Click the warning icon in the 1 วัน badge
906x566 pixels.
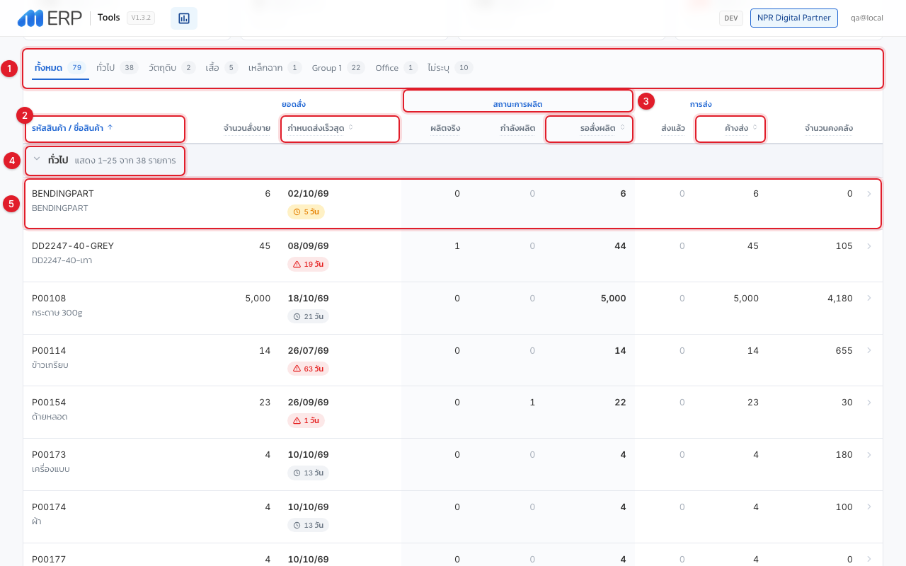[x=297, y=420]
